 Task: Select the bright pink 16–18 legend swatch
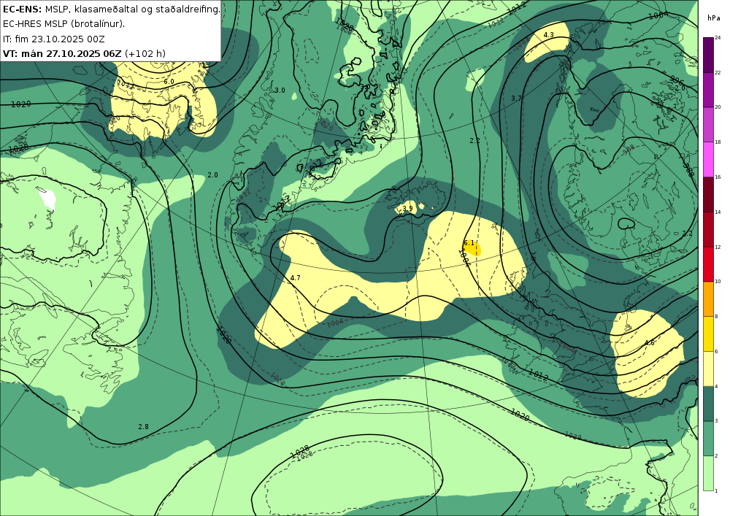pos(708,160)
